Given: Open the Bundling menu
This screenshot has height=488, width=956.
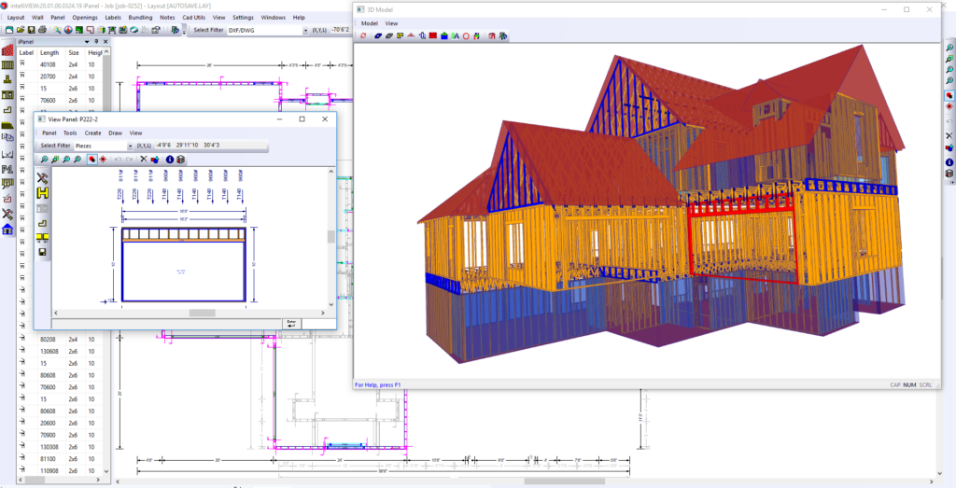Looking at the screenshot, I should tap(140, 17).
